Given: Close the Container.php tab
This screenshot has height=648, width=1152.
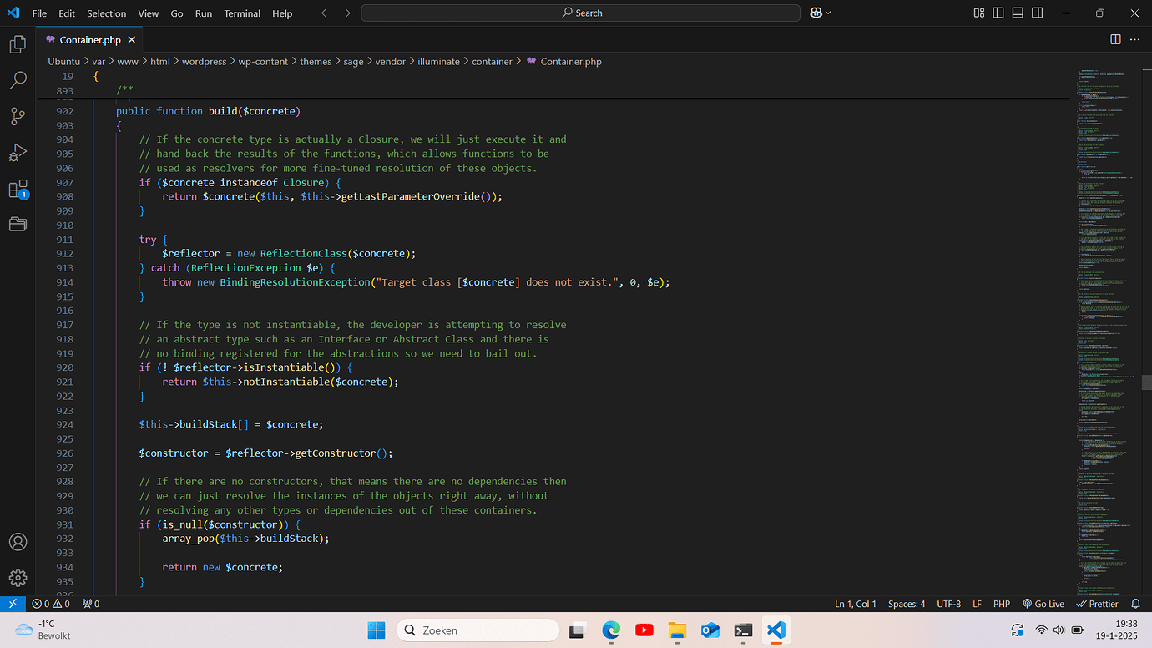Looking at the screenshot, I should pyautogui.click(x=132, y=39).
